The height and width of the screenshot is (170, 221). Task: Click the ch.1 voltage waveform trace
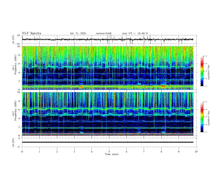[108, 39]
